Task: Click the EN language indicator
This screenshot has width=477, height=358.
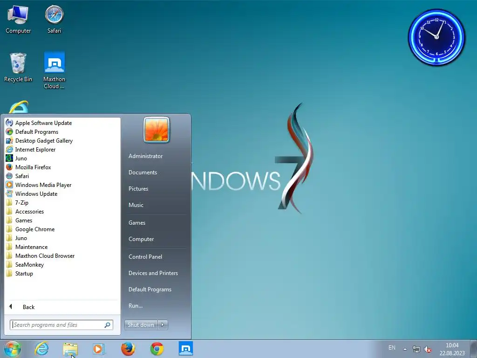Action: (392, 348)
